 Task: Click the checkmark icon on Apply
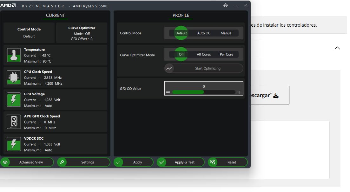click(118, 162)
